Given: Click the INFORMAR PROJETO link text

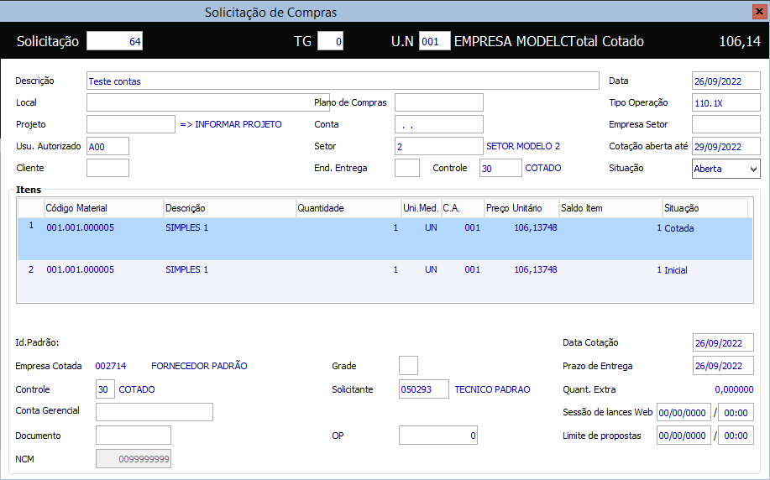Looking at the screenshot, I should pos(231,124).
